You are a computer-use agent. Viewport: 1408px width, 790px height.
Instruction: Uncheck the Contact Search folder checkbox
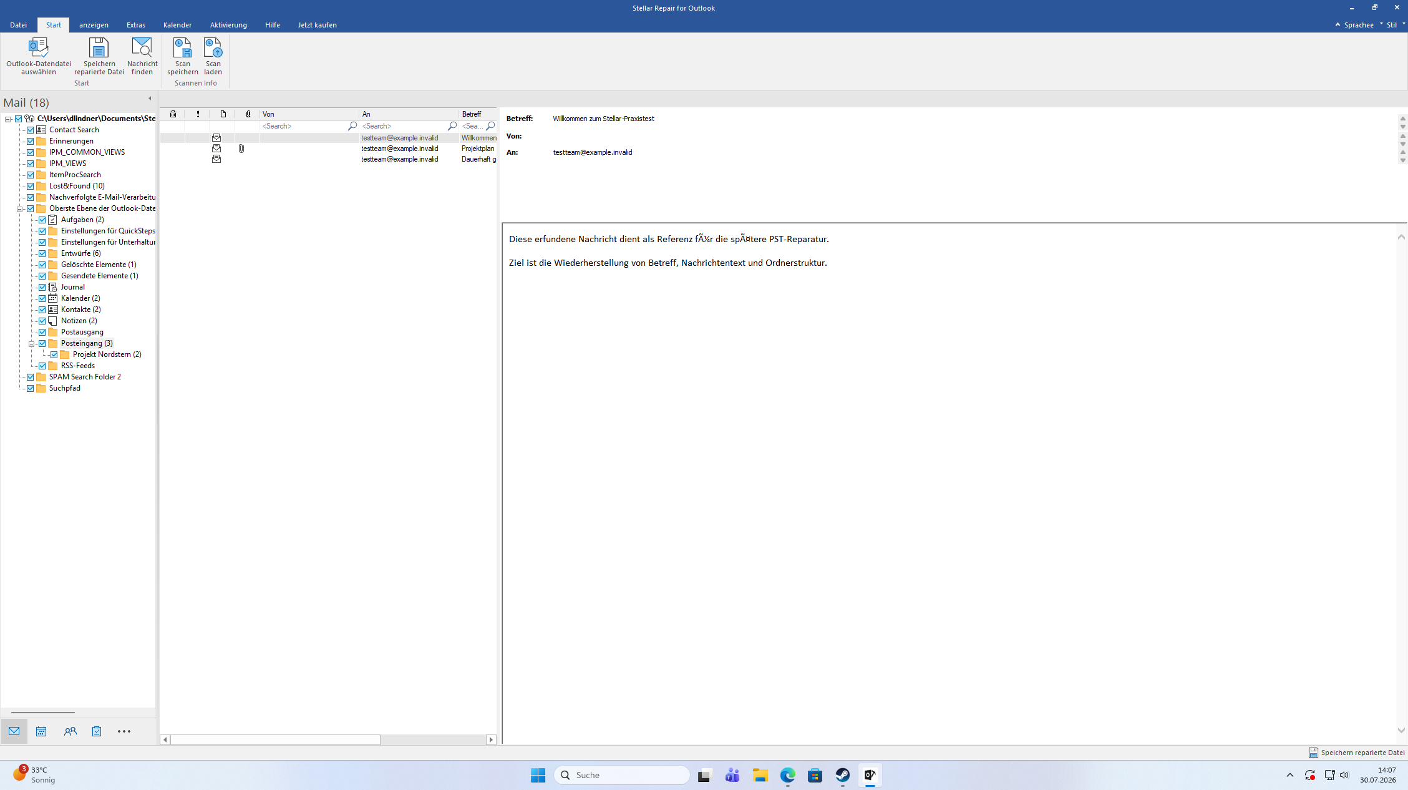[30, 130]
